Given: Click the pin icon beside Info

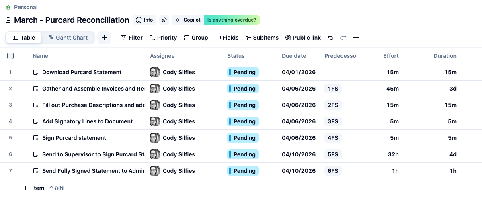Looking at the screenshot, I should [164, 20].
